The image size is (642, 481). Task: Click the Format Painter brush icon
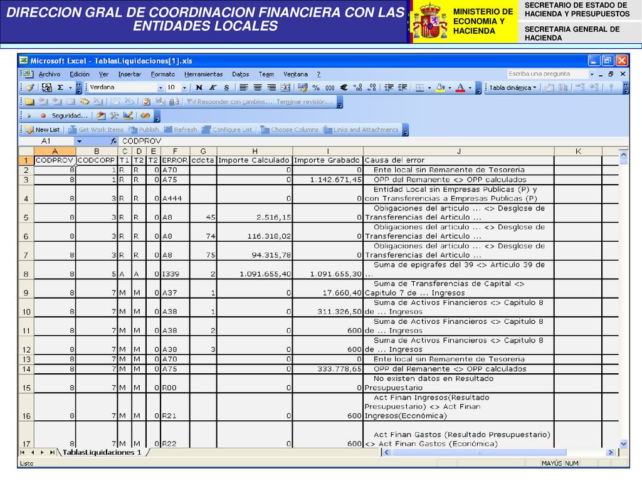coord(30,88)
